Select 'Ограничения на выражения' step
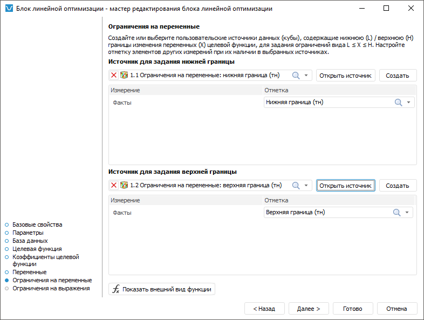This screenshot has height=320, width=424. [x=51, y=289]
